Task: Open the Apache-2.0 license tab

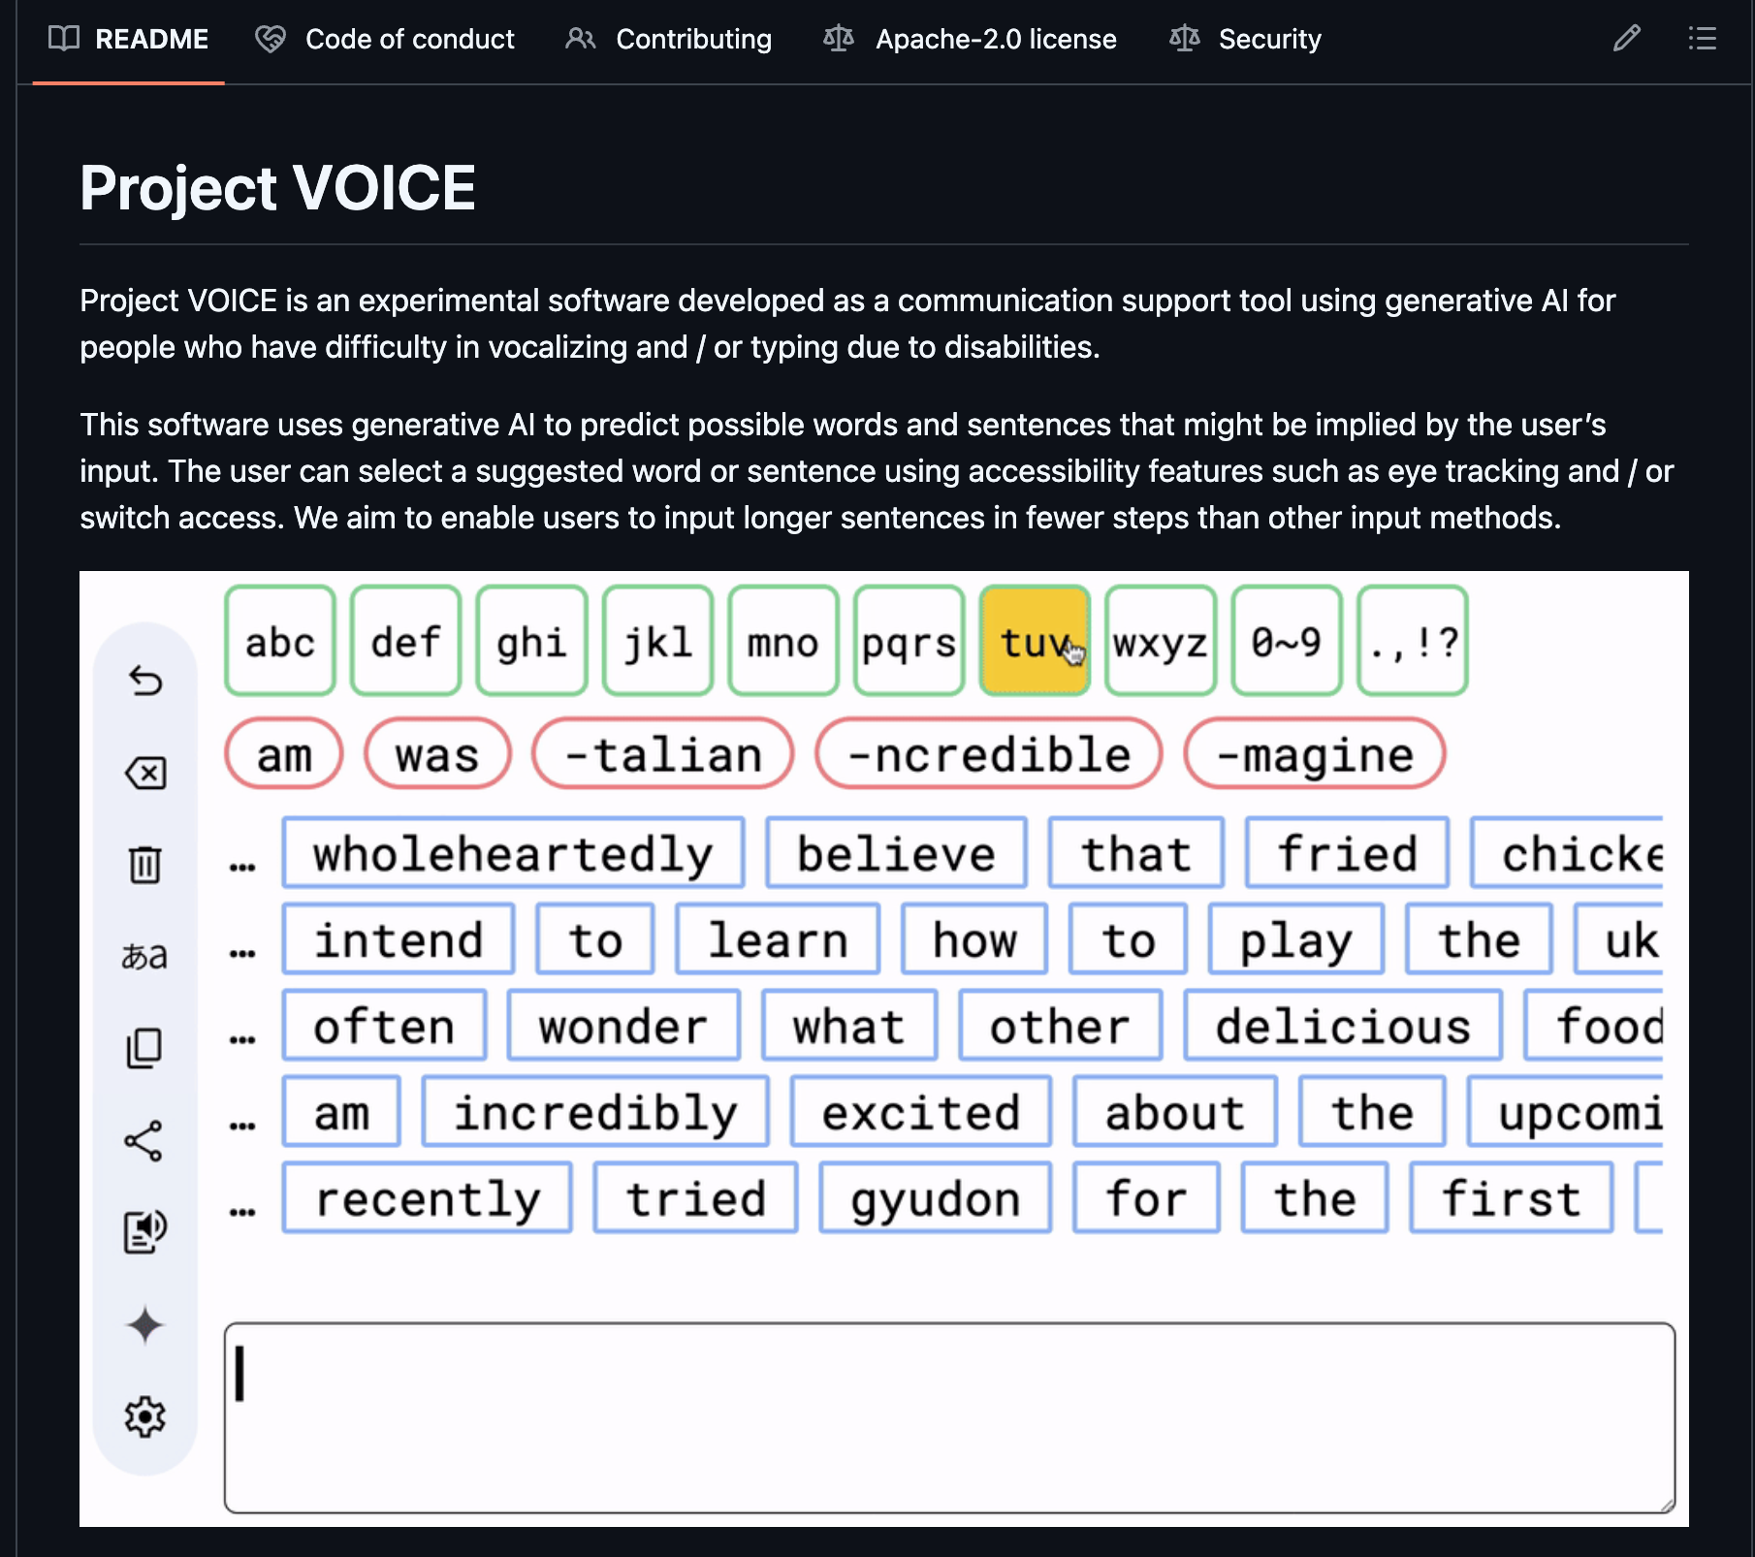Action: pyautogui.click(x=970, y=39)
